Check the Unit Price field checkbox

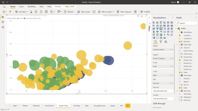click(x=179, y=100)
